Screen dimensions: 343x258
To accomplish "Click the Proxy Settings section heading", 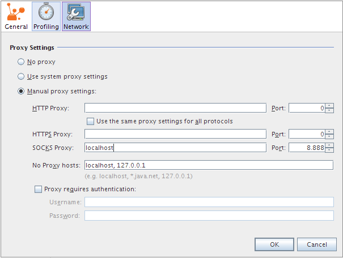I will (x=32, y=48).
